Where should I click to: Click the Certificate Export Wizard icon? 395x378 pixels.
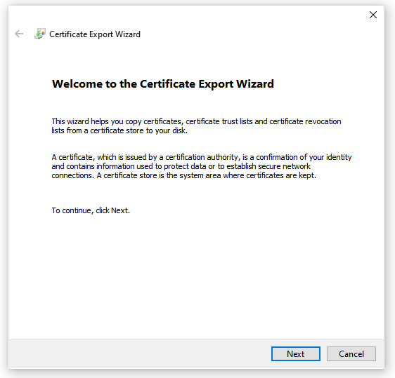click(40, 34)
